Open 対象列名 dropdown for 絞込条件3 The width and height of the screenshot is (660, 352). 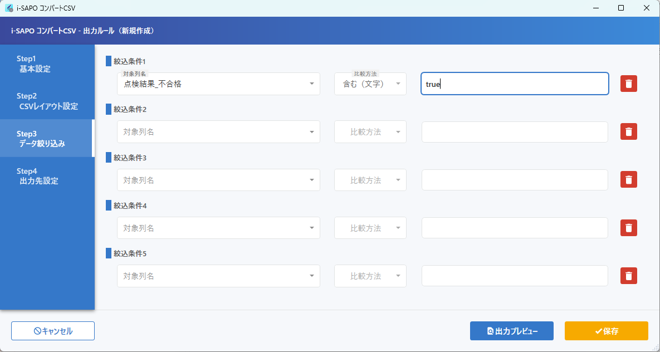click(x=218, y=180)
